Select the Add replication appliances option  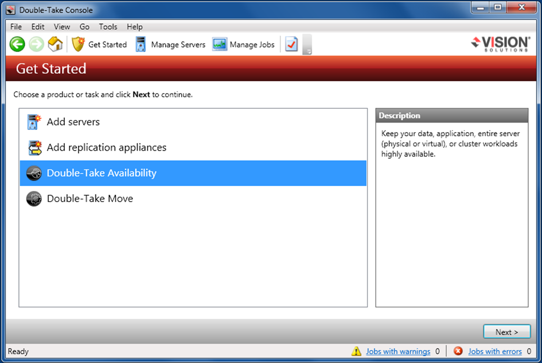click(193, 148)
